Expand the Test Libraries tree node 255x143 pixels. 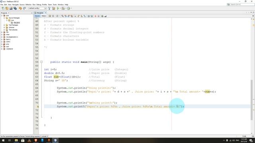[4, 30]
